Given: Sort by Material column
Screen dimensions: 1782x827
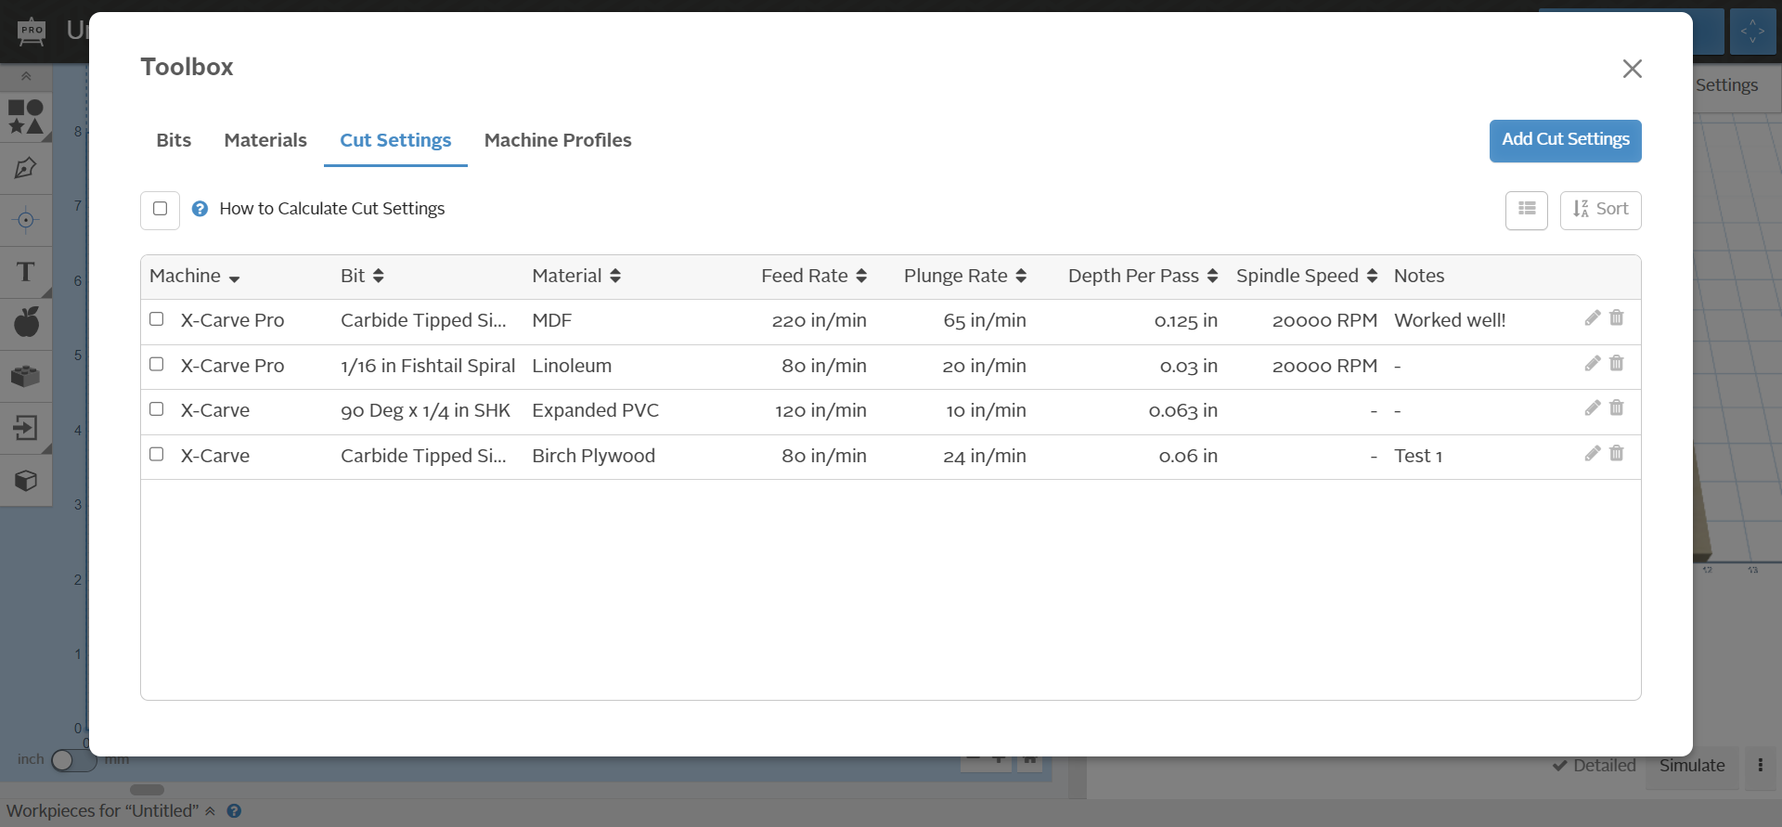Looking at the screenshot, I should click(x=576, y=276).
